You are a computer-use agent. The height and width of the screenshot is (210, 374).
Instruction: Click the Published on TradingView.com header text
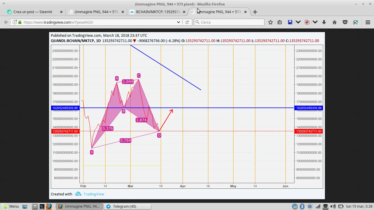point(99,36)
